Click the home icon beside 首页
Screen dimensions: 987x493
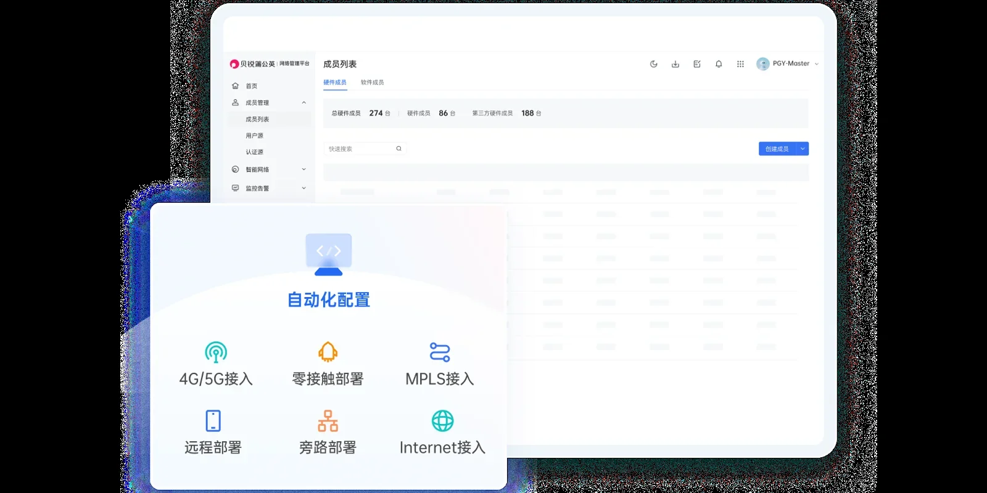point(235,86)
